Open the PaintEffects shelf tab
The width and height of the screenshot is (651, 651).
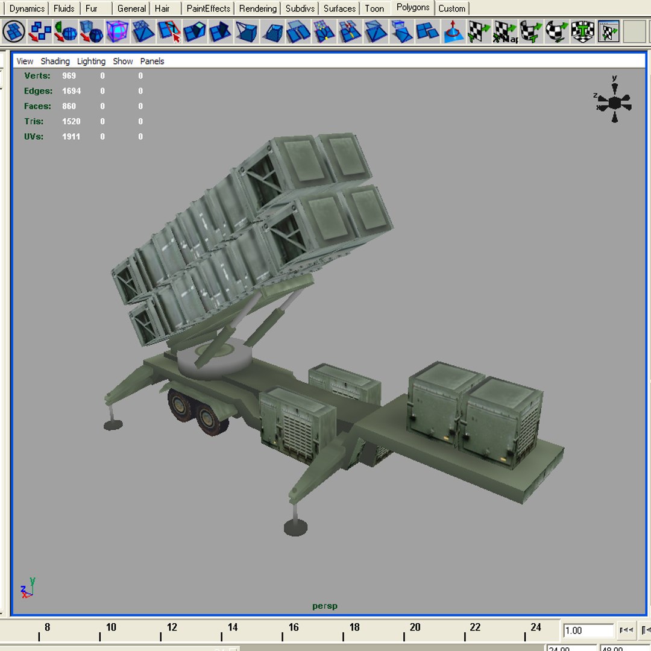(209, 8)
